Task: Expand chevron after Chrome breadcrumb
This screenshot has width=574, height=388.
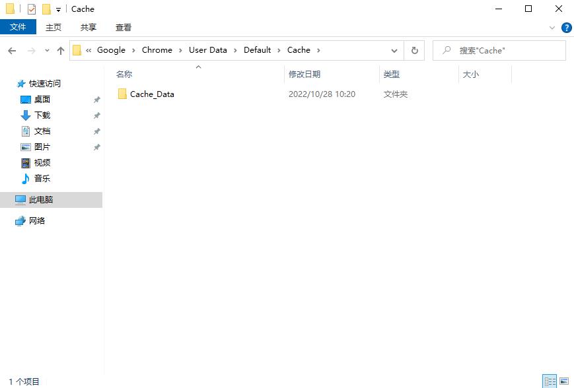Action: click(x=180, y=50)
